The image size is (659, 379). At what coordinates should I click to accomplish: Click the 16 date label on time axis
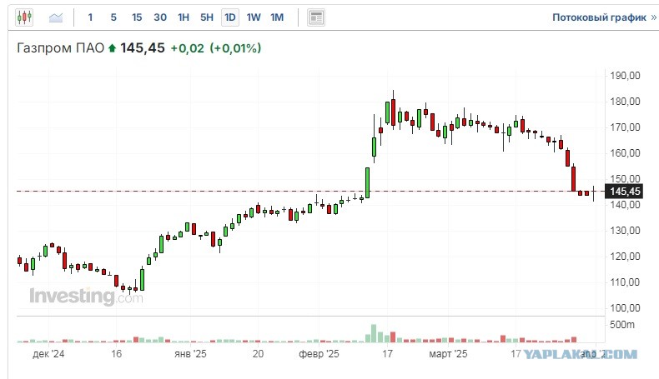point(117,354)
